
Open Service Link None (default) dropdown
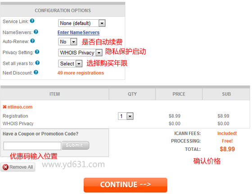coord(81,23)
